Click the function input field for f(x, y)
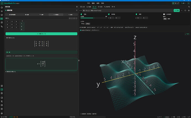This screenshot has width=191, height=118. tap(128, 10)
